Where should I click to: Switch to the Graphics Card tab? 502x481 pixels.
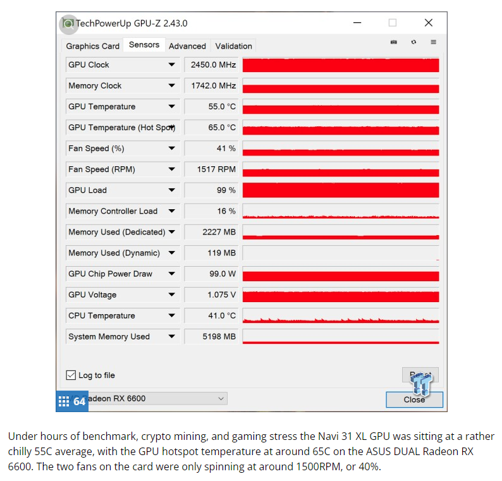click(92, 46)
